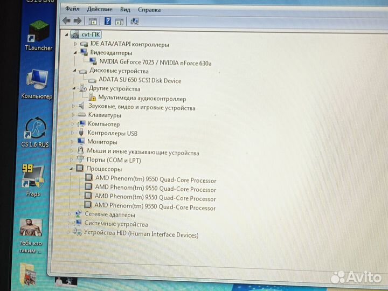Select the Компьютер desktop icon
Viewport: 388px width, 291px height.
pyautogui.click(x=37, y=85)
